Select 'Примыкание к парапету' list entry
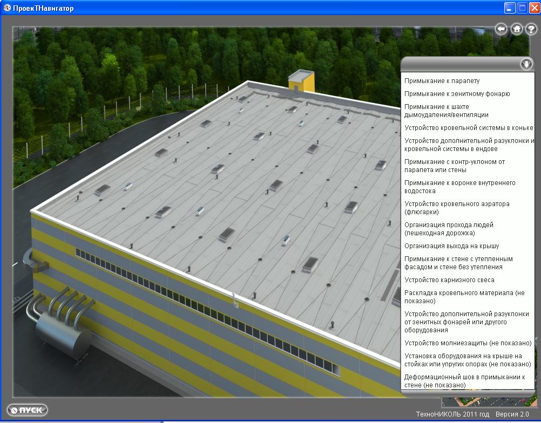The width and height of the screenshot is (541, 423). pos(442,81)
